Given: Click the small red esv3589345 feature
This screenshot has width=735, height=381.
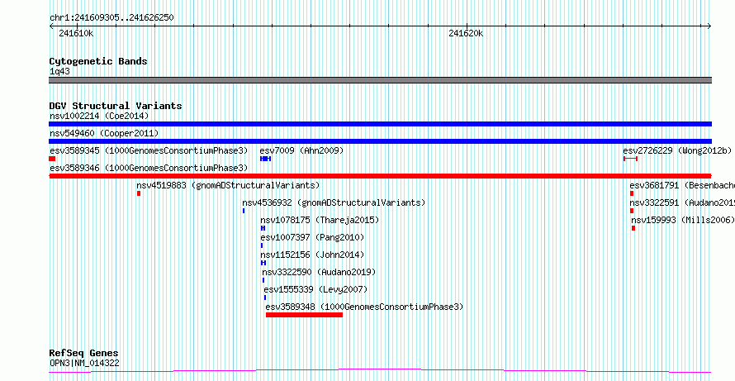Looking at the screenshot, I should 52,159.
